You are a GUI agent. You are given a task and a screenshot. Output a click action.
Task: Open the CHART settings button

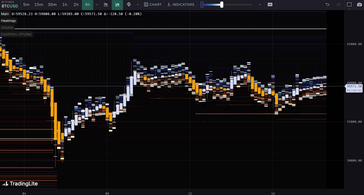[153, 4]
